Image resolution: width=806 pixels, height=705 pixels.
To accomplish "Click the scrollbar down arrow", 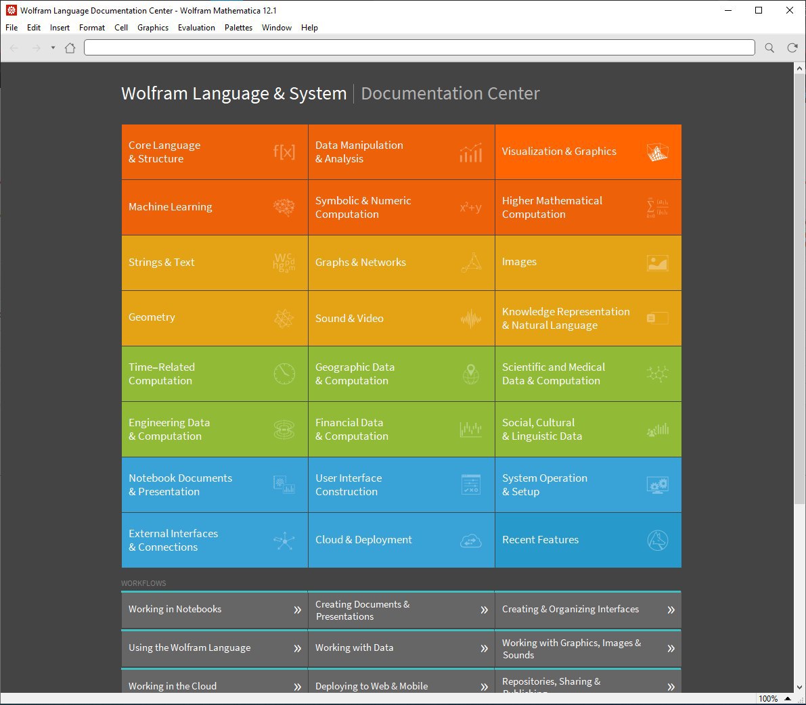I will (x=799, y=687).
